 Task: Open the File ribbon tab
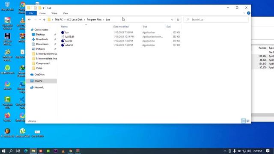31,13
